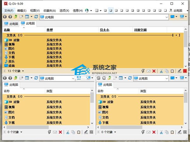190x142 pixels.
Task: Select 3D 对象 in the top pane
Action: (12, 40)
